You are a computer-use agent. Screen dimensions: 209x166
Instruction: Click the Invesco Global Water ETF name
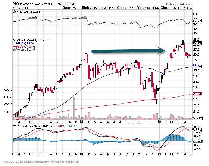[38, 4]
